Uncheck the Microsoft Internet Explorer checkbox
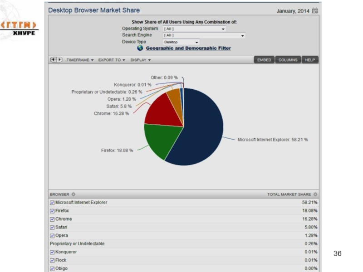Viewport: 363px width, 272px height. (x=52, y=203)
